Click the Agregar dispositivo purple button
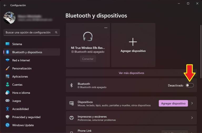The height and width of the screenshot is (133, 202). coord(173,103)
